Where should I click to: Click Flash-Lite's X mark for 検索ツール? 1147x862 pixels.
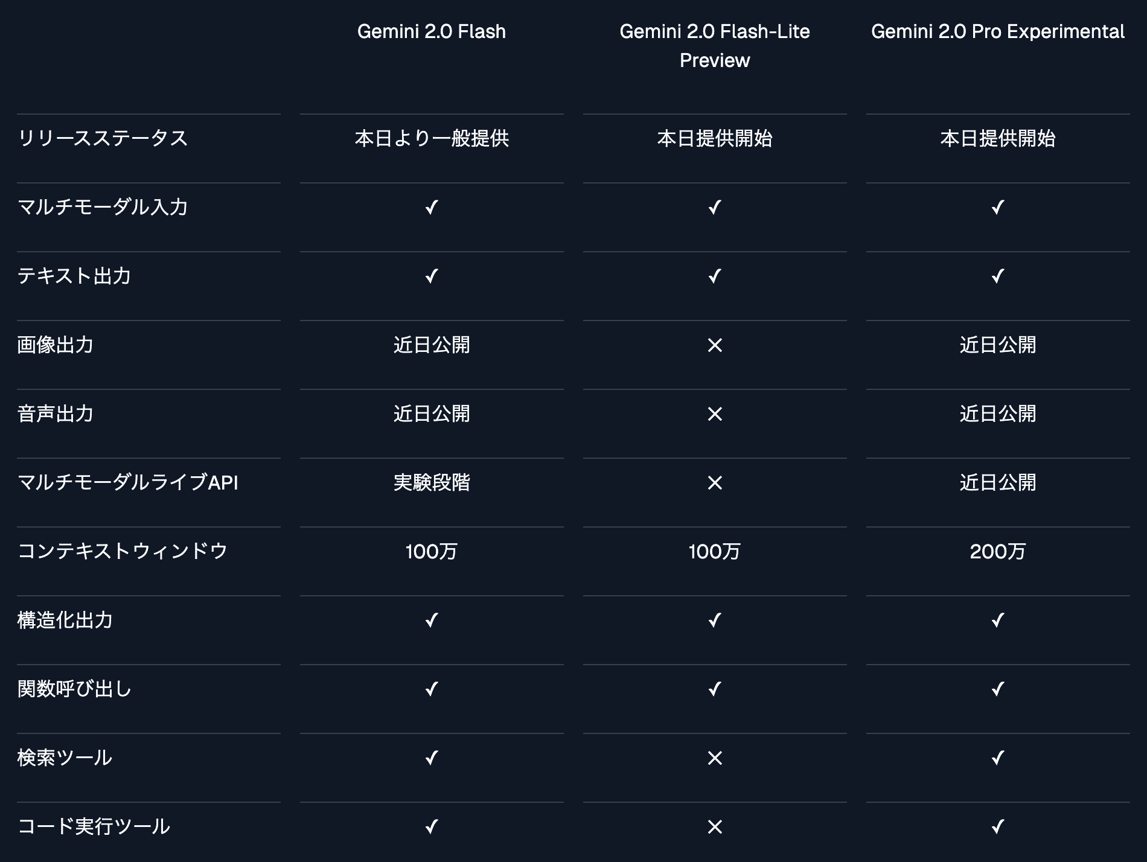click(x=715, y=758)
